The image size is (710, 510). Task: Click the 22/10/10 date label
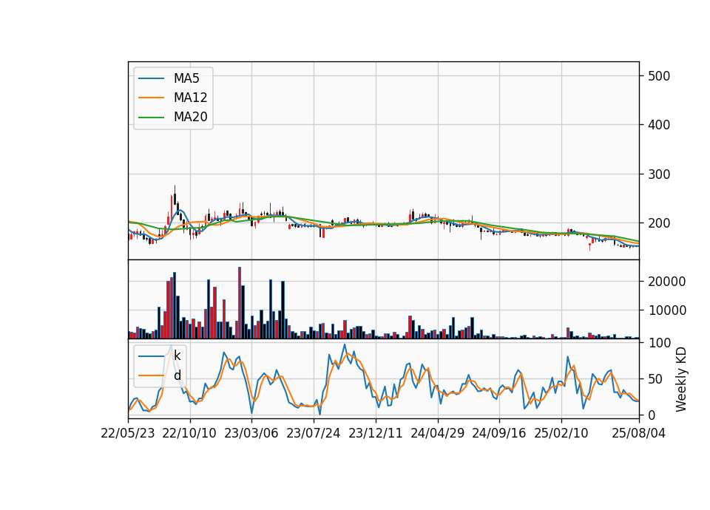click(189, 433)
